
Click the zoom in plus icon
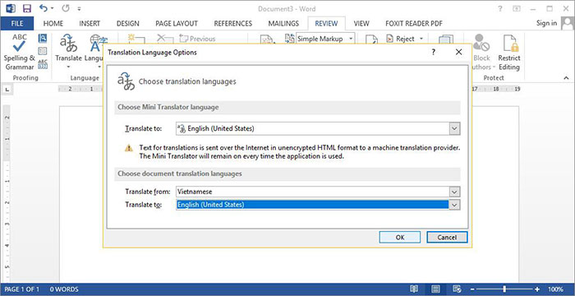click(x=537, y=289)
